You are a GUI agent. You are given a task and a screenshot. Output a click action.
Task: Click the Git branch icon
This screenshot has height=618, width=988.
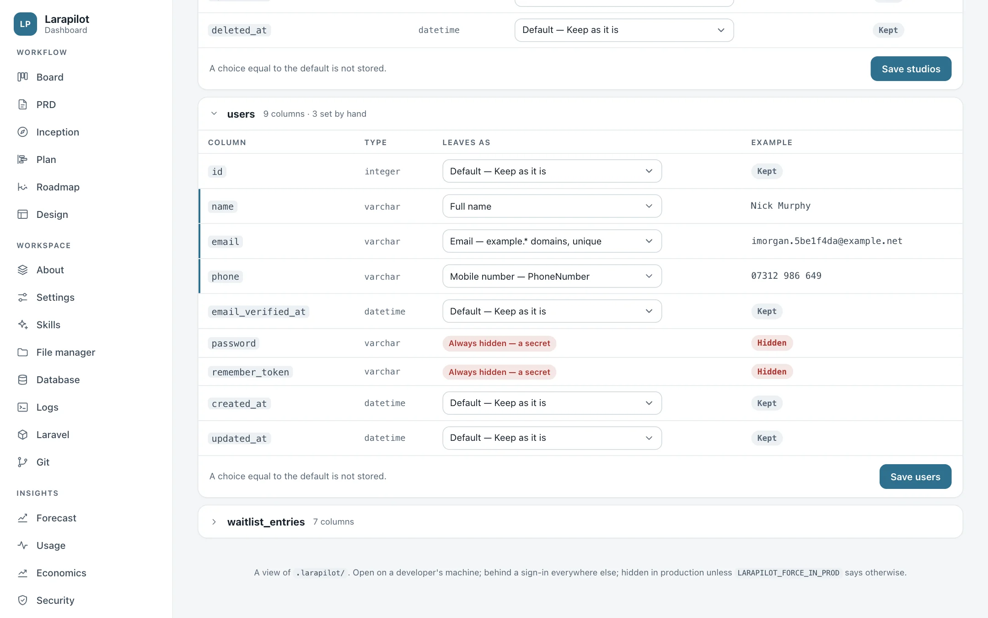[22, 462]
